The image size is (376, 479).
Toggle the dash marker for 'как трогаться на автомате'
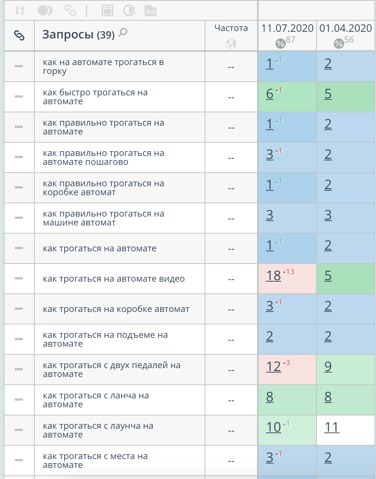point(19,248)
